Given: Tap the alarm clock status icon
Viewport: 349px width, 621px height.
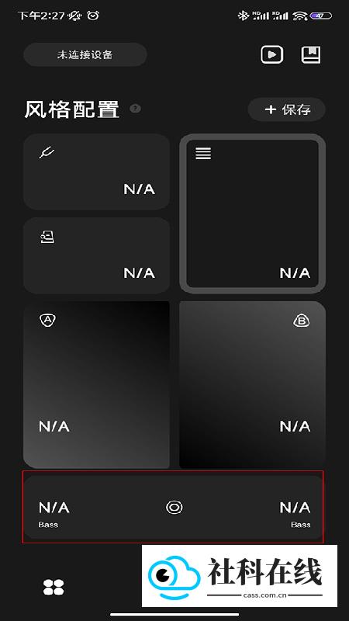Looking at the screenshot, I should pos(93,16).
